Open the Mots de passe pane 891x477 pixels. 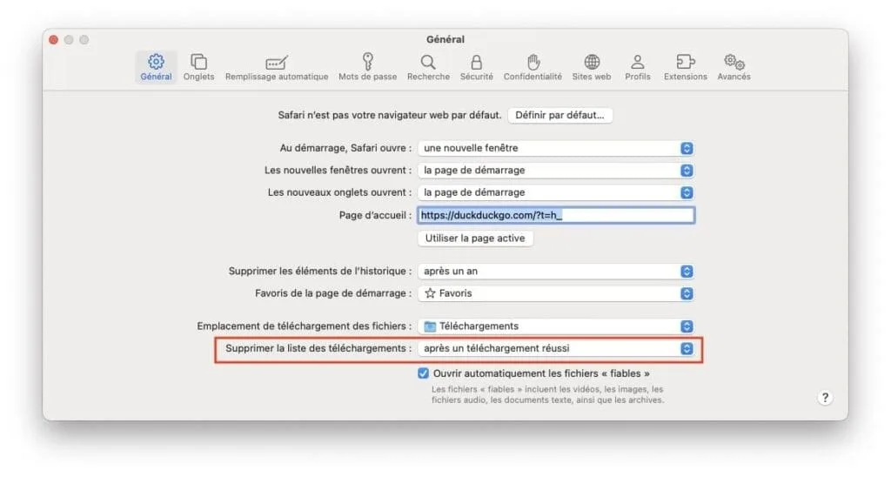(x=368, y=67)
